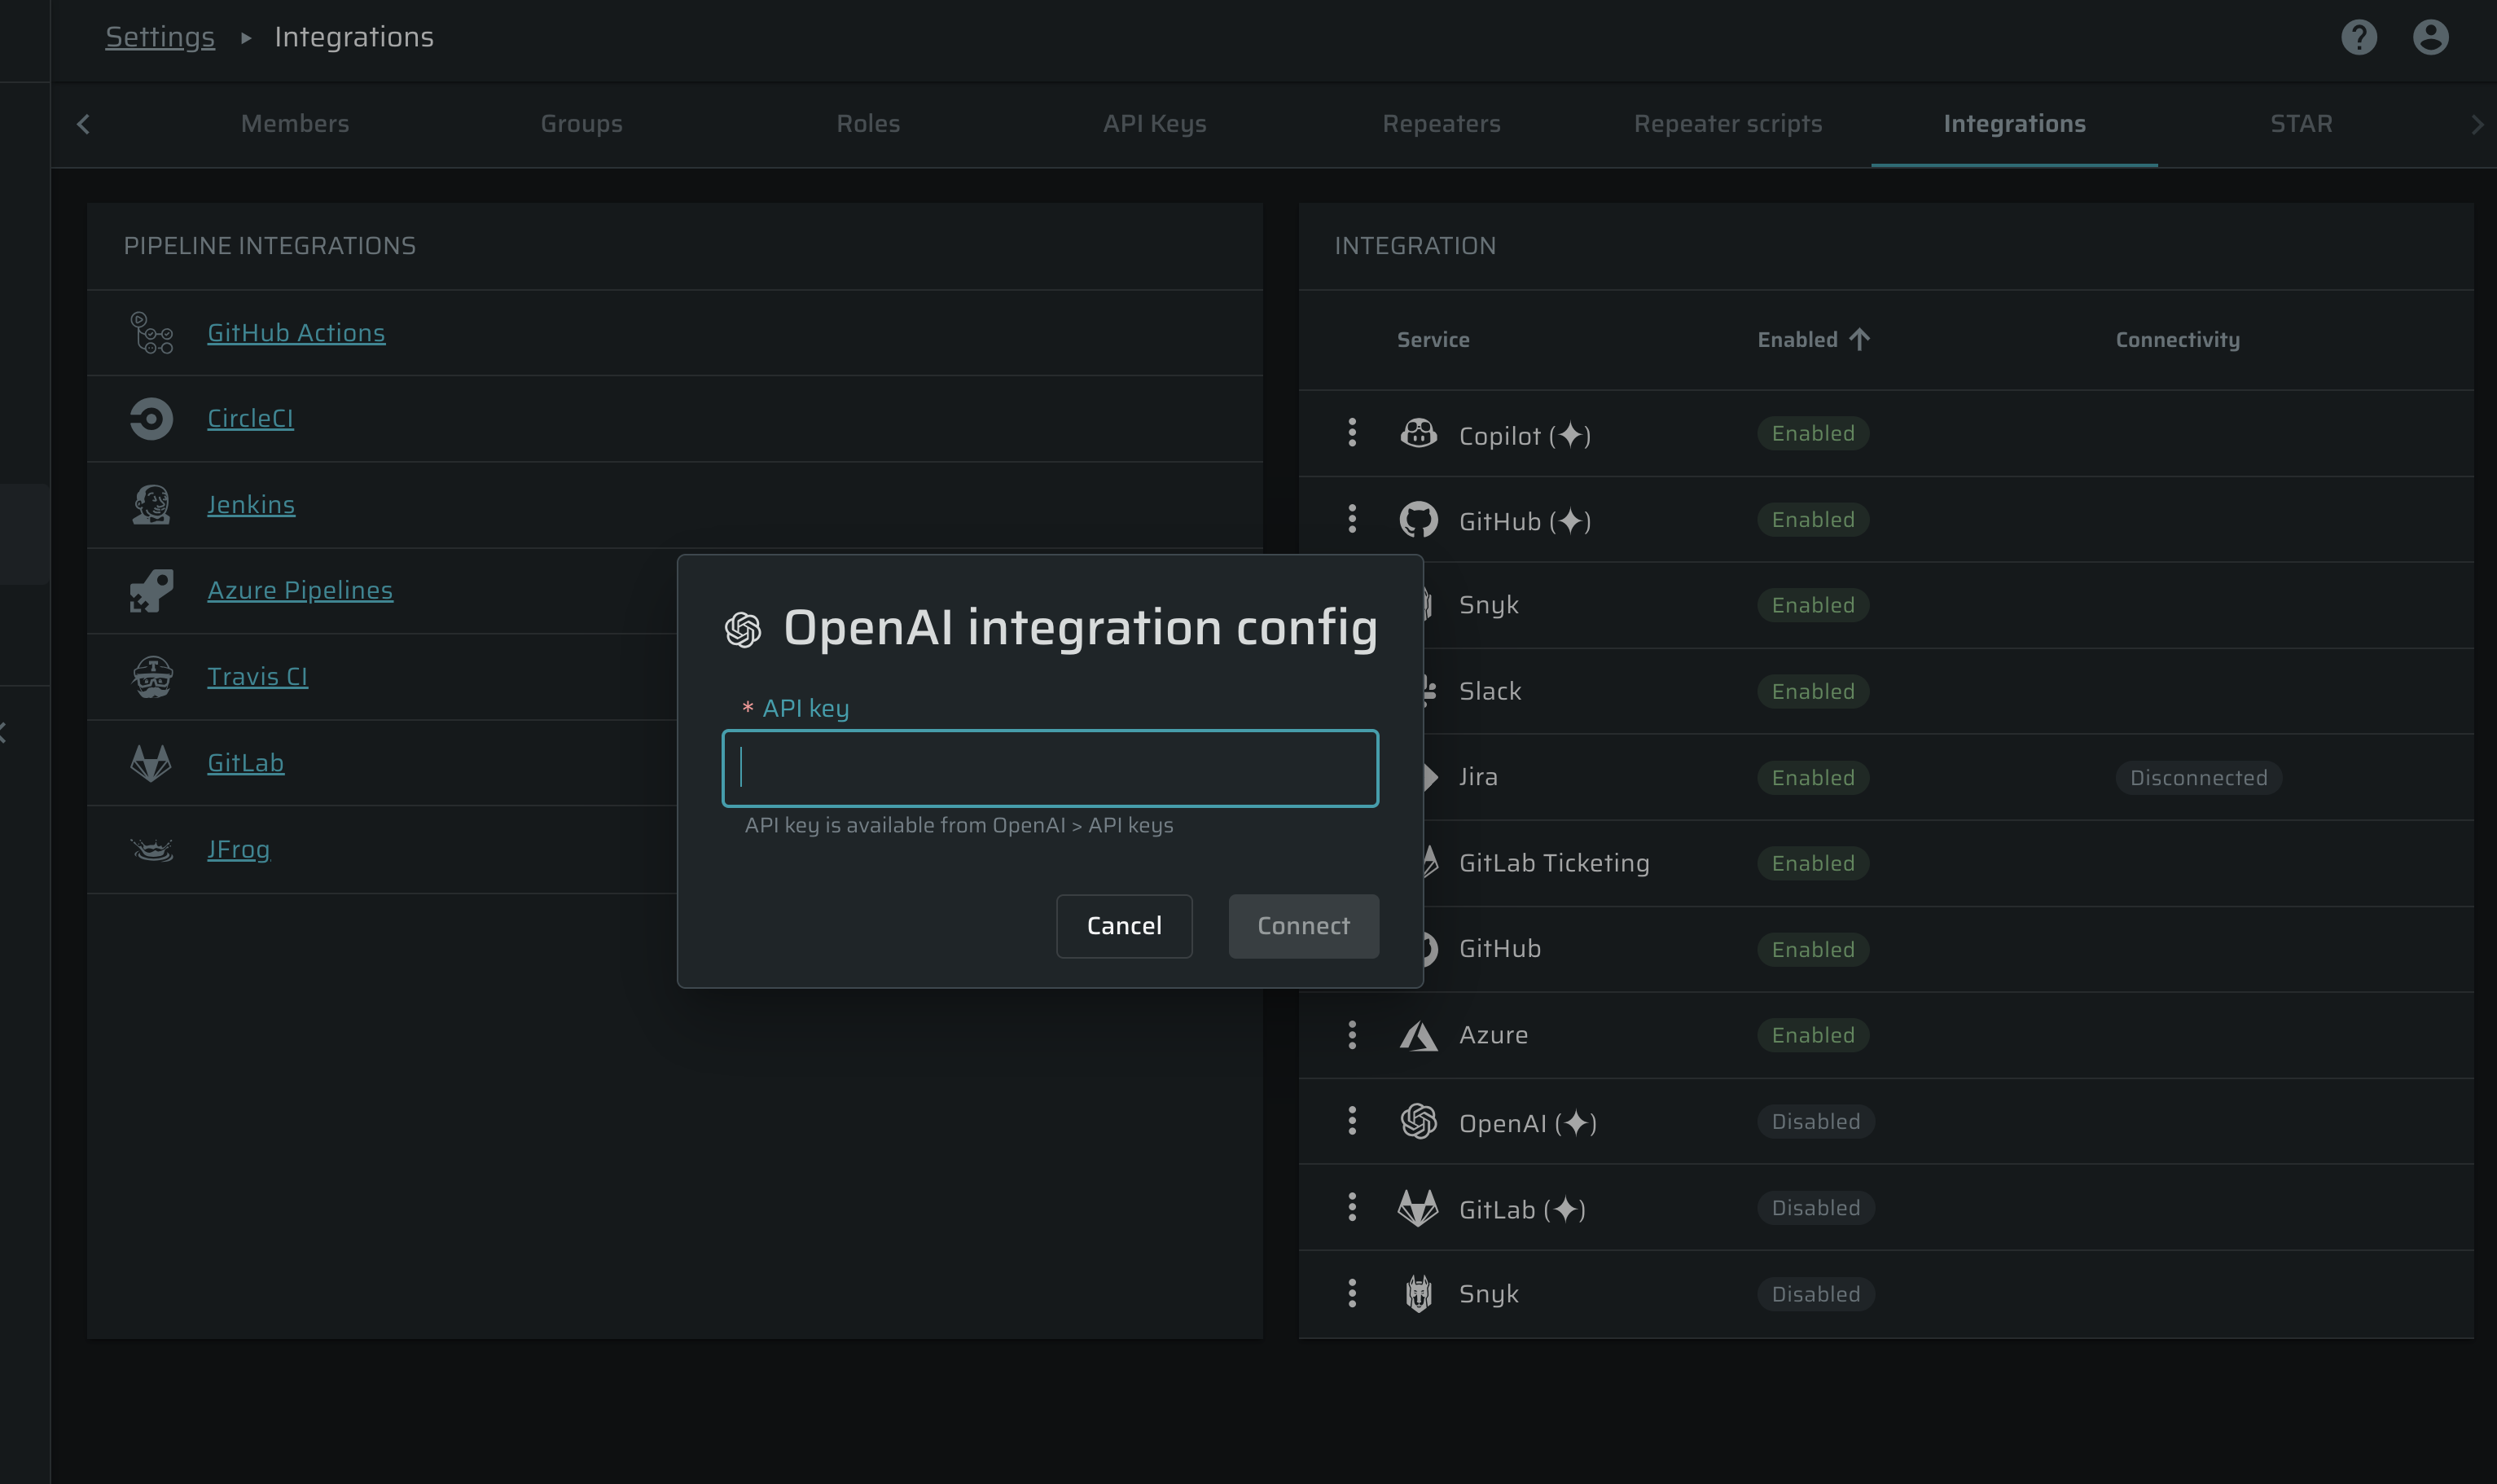Screen dimensions: 2497x1484
Task: Click Disabled status badge for GitLab
Action: pyautogui.click(x=1815, y=1208)
